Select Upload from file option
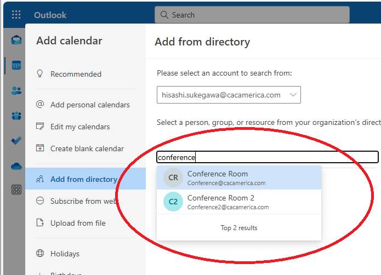 78,223
